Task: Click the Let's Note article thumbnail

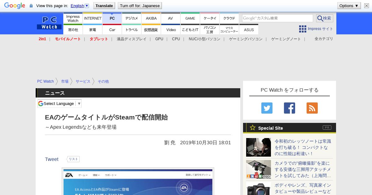Action: coord(259,147)
